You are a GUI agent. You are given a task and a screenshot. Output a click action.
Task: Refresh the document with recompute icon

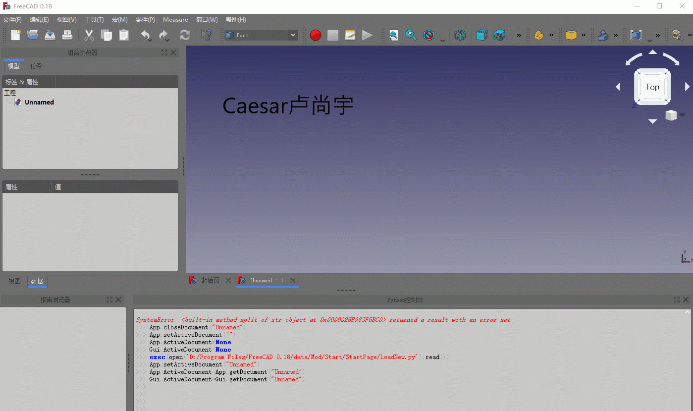tap(185, 35)
